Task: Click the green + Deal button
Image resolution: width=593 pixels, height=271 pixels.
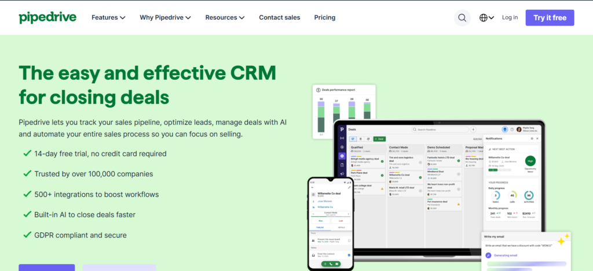Action: coord(379,139)
